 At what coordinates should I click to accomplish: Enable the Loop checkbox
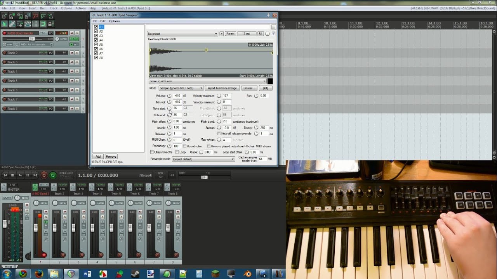pos(177,152)
